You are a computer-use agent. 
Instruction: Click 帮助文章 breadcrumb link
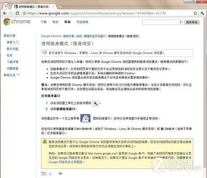pos(69,36)
